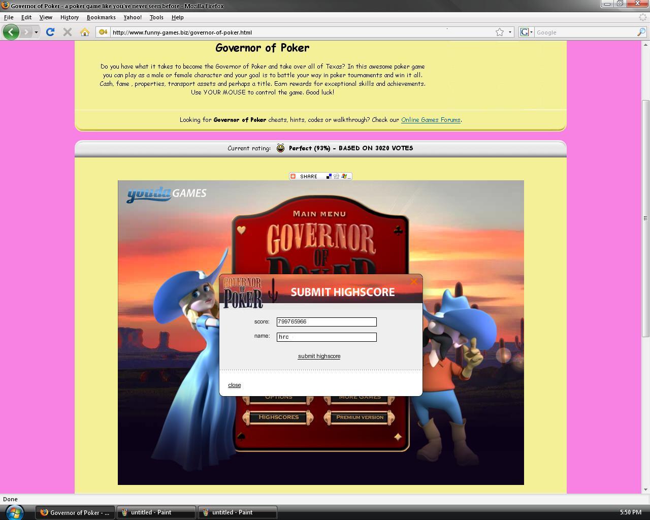
Task: Click the submit highscore link
Action: (x=319, y=356)
